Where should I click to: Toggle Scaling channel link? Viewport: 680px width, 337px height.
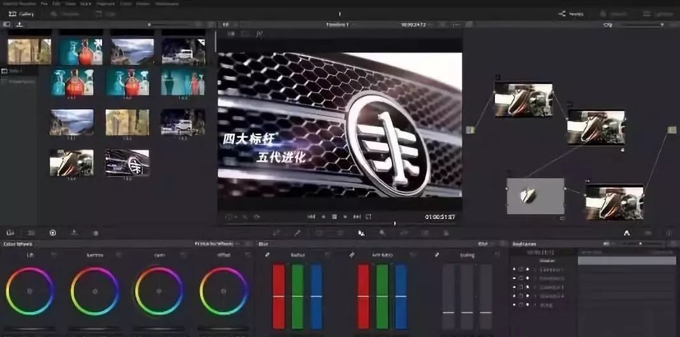pyautogui.click(x=437, y=255)
